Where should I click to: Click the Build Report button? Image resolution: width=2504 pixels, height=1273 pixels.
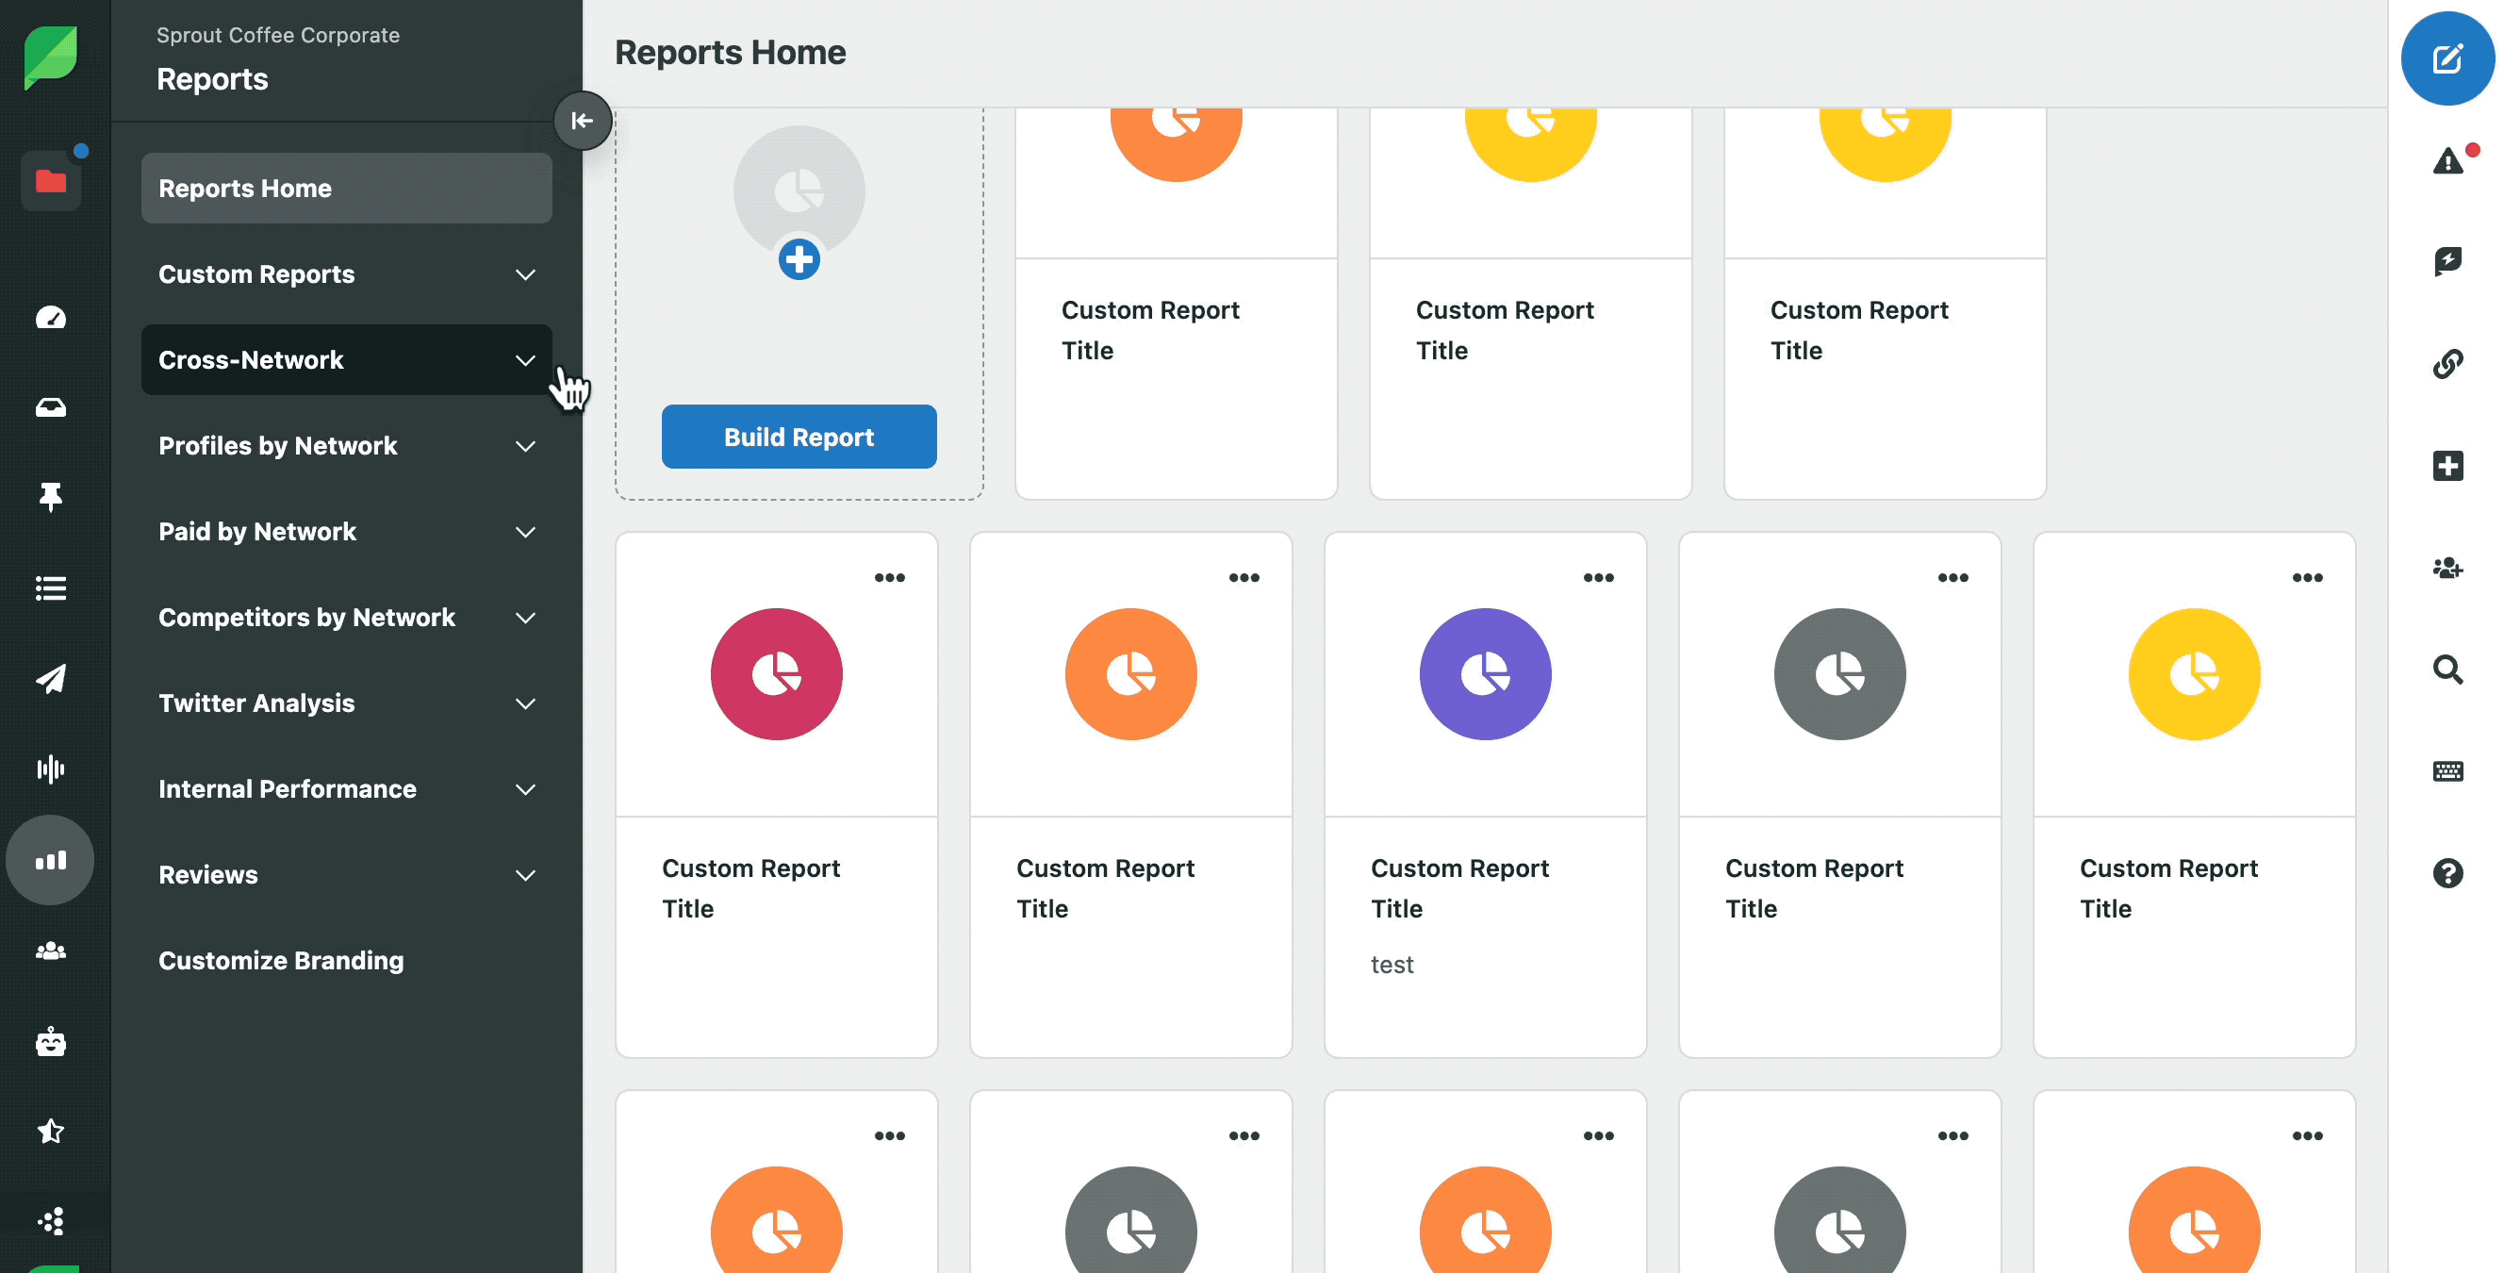(x=799, y=437)
